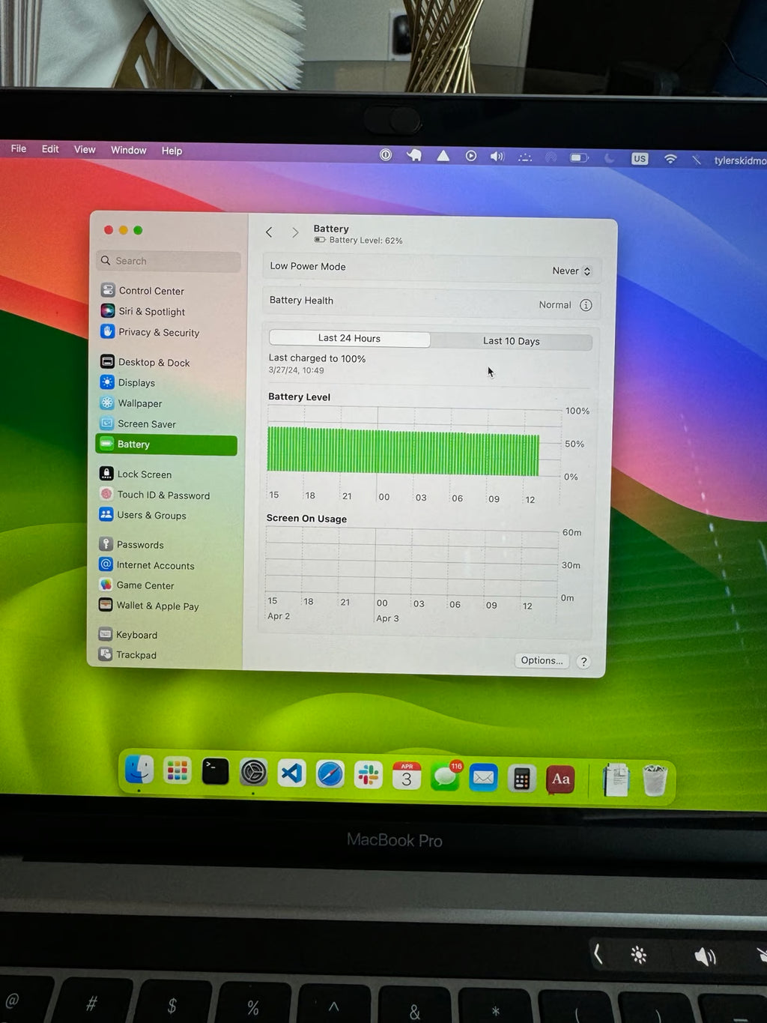The image size is (767, 1023).
Task: Click the Search field in the sidebar
Action: (168, 260)
